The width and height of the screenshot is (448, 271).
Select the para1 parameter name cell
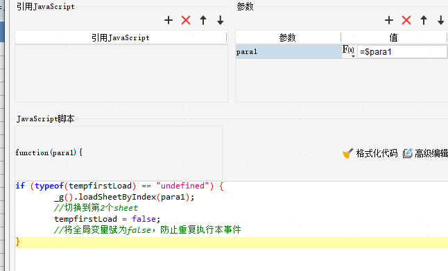288,52
